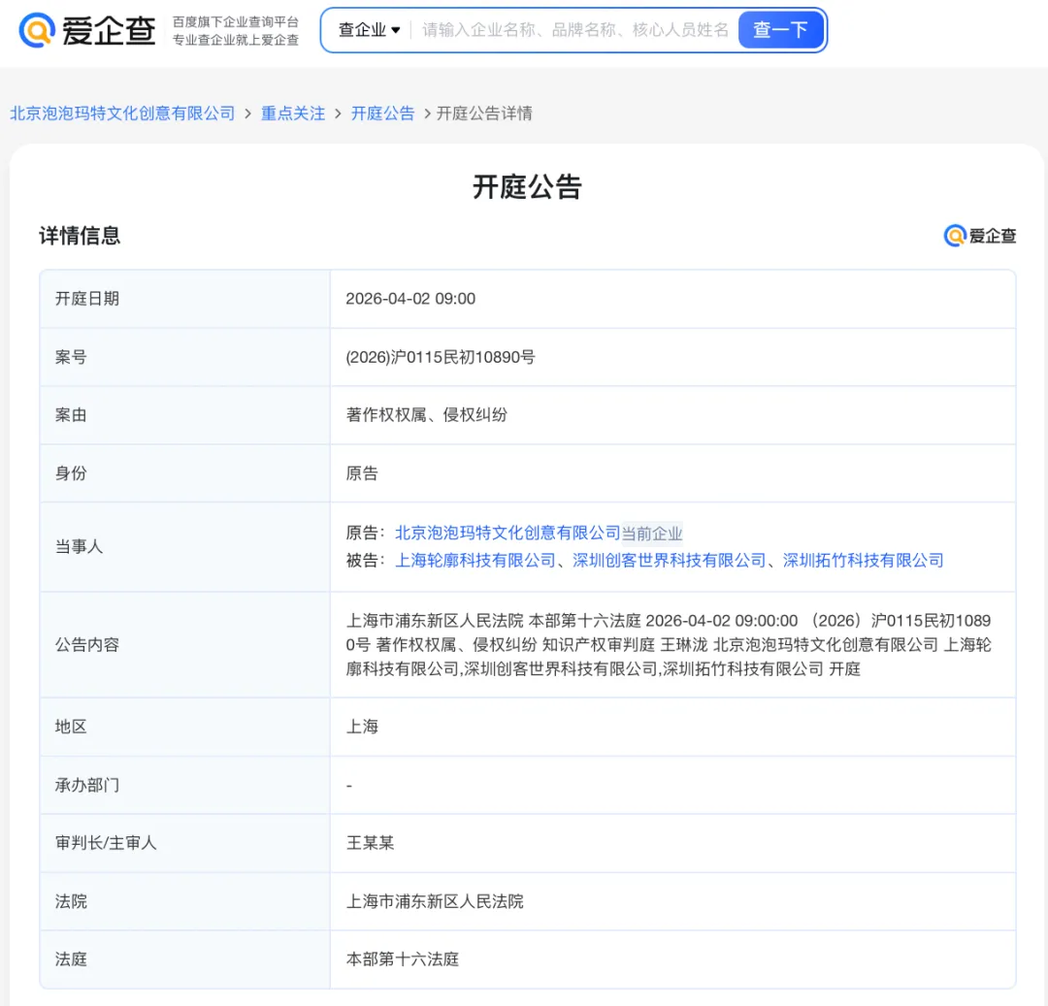Click court value 上海市浦东新区人民法院 in 法院 row

pos(435,902)
